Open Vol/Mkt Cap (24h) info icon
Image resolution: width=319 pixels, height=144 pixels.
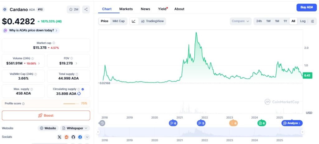36,74
